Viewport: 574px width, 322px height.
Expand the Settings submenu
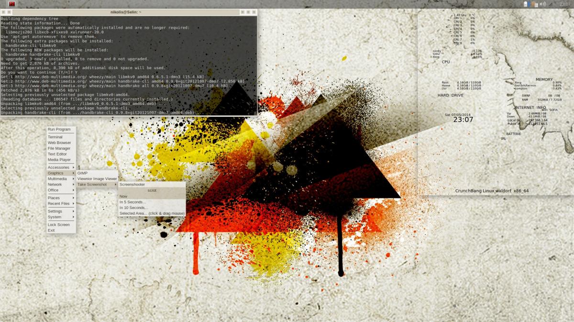tap(61, 211)
